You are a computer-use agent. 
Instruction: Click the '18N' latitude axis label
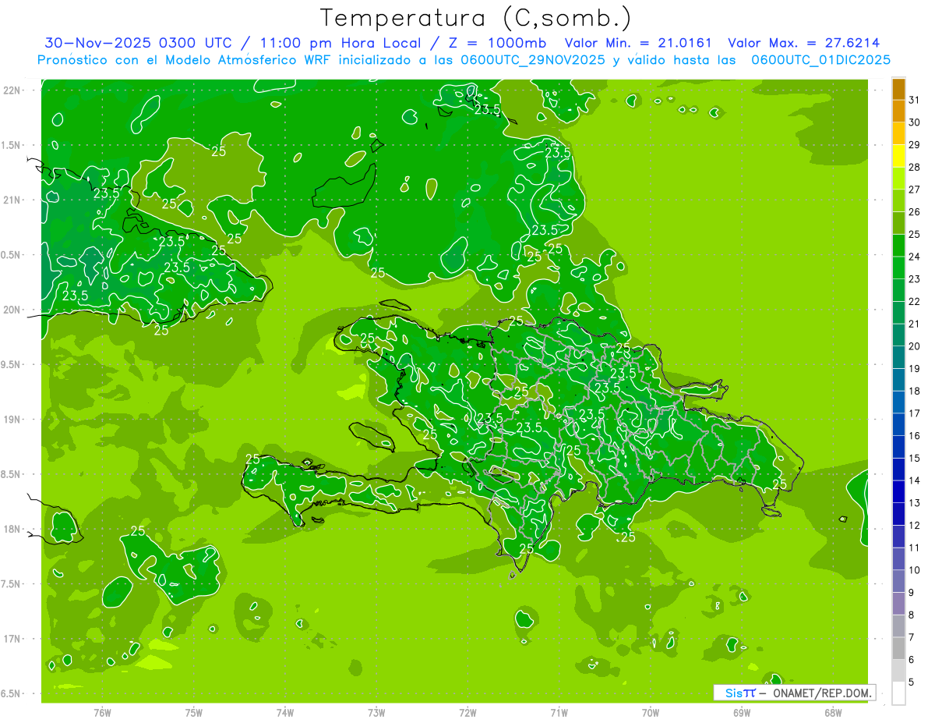12,529
